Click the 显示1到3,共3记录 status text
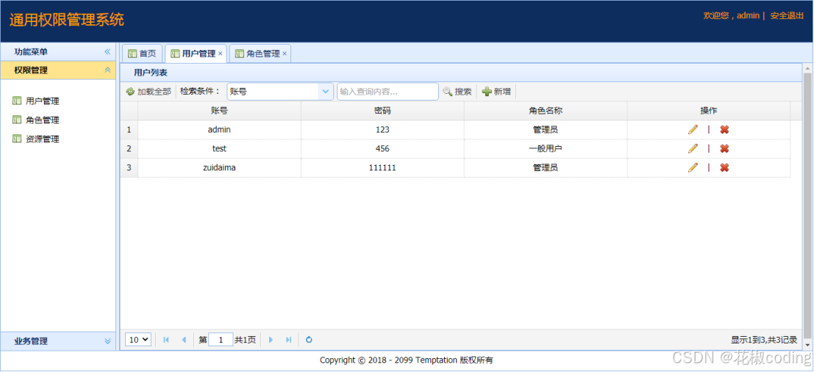The image size is (814, 372). pos(764,340)
